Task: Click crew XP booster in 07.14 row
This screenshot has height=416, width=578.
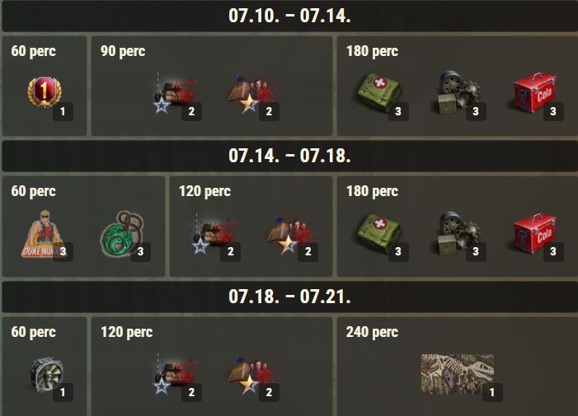Action: click(x=290, y=235)
